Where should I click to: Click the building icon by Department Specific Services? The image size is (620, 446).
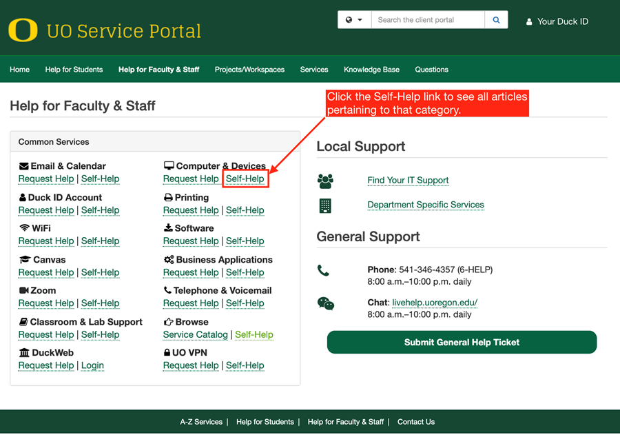pos(325,206)
